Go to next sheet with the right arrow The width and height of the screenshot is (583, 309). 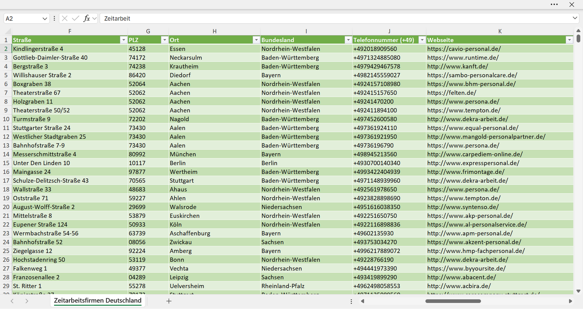coord(27,301)
